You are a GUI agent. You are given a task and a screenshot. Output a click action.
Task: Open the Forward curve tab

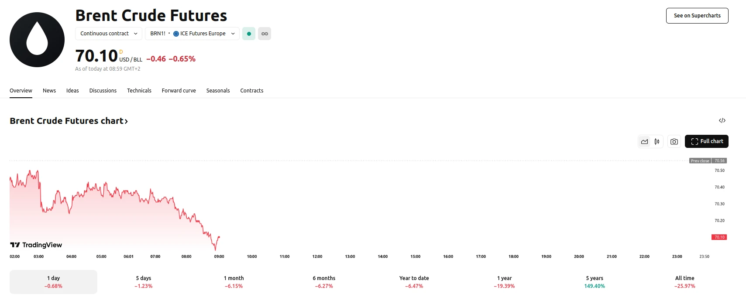click(x=179, y=91)
